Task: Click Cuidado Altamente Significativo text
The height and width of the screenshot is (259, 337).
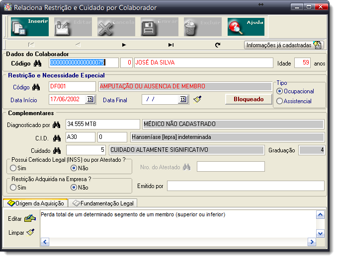Action: click(186, 150)
